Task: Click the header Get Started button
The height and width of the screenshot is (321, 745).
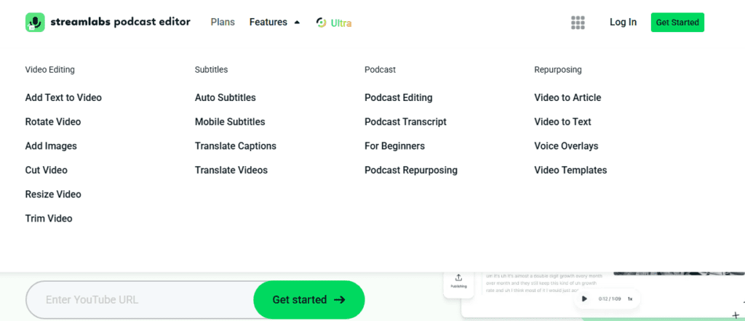Action: point(677,23)
